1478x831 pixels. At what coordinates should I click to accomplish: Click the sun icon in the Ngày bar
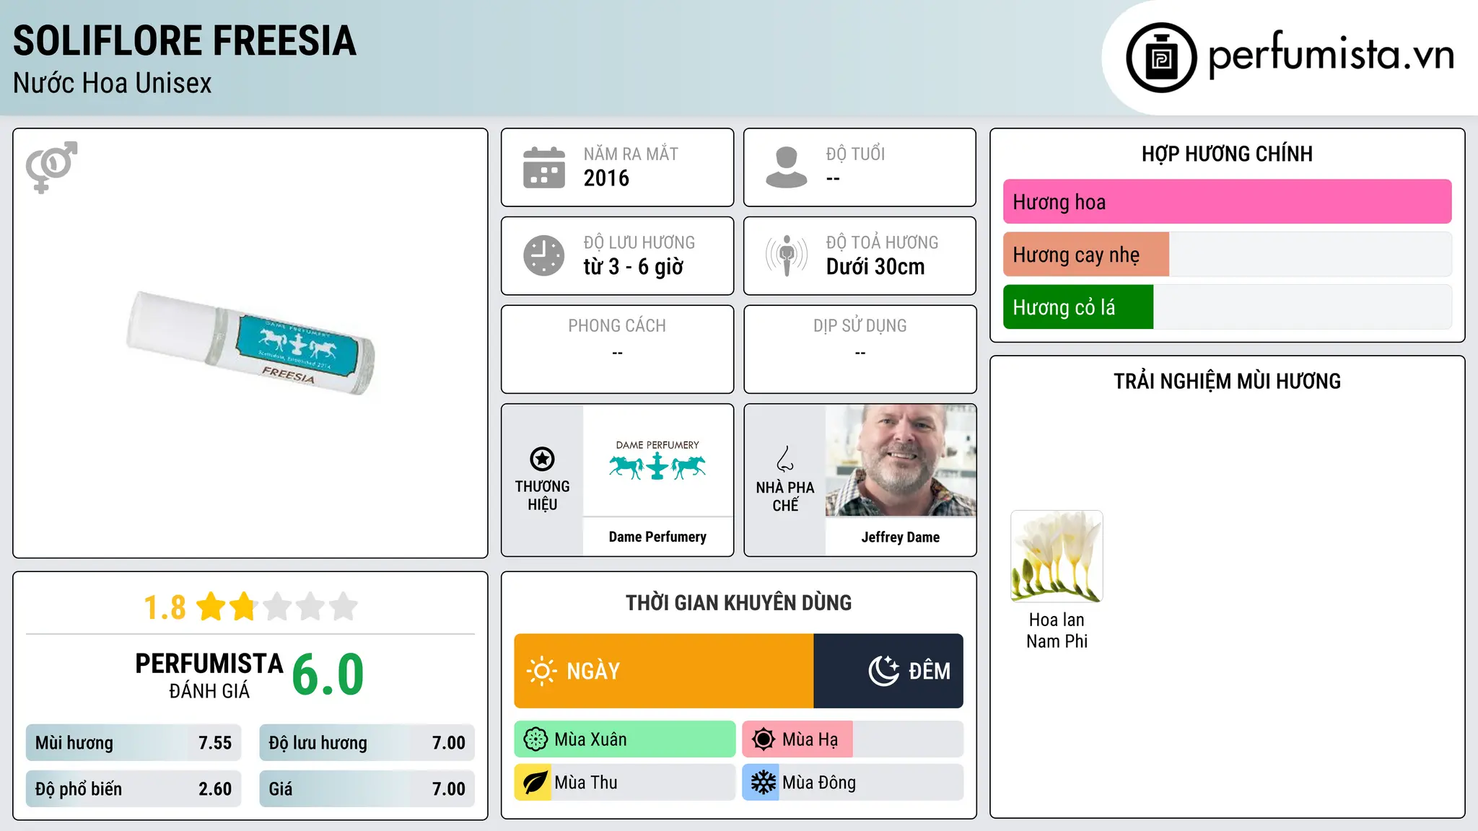point(541,671)
